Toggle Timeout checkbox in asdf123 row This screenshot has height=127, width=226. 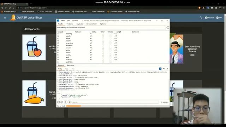click(x=110, y=60)
